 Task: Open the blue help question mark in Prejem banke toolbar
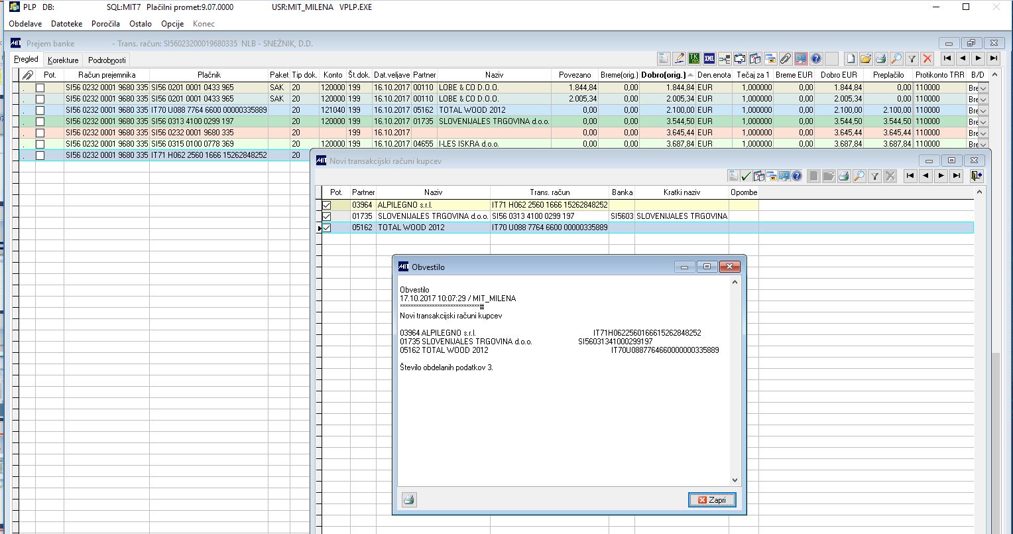click(x=816, y=58)
